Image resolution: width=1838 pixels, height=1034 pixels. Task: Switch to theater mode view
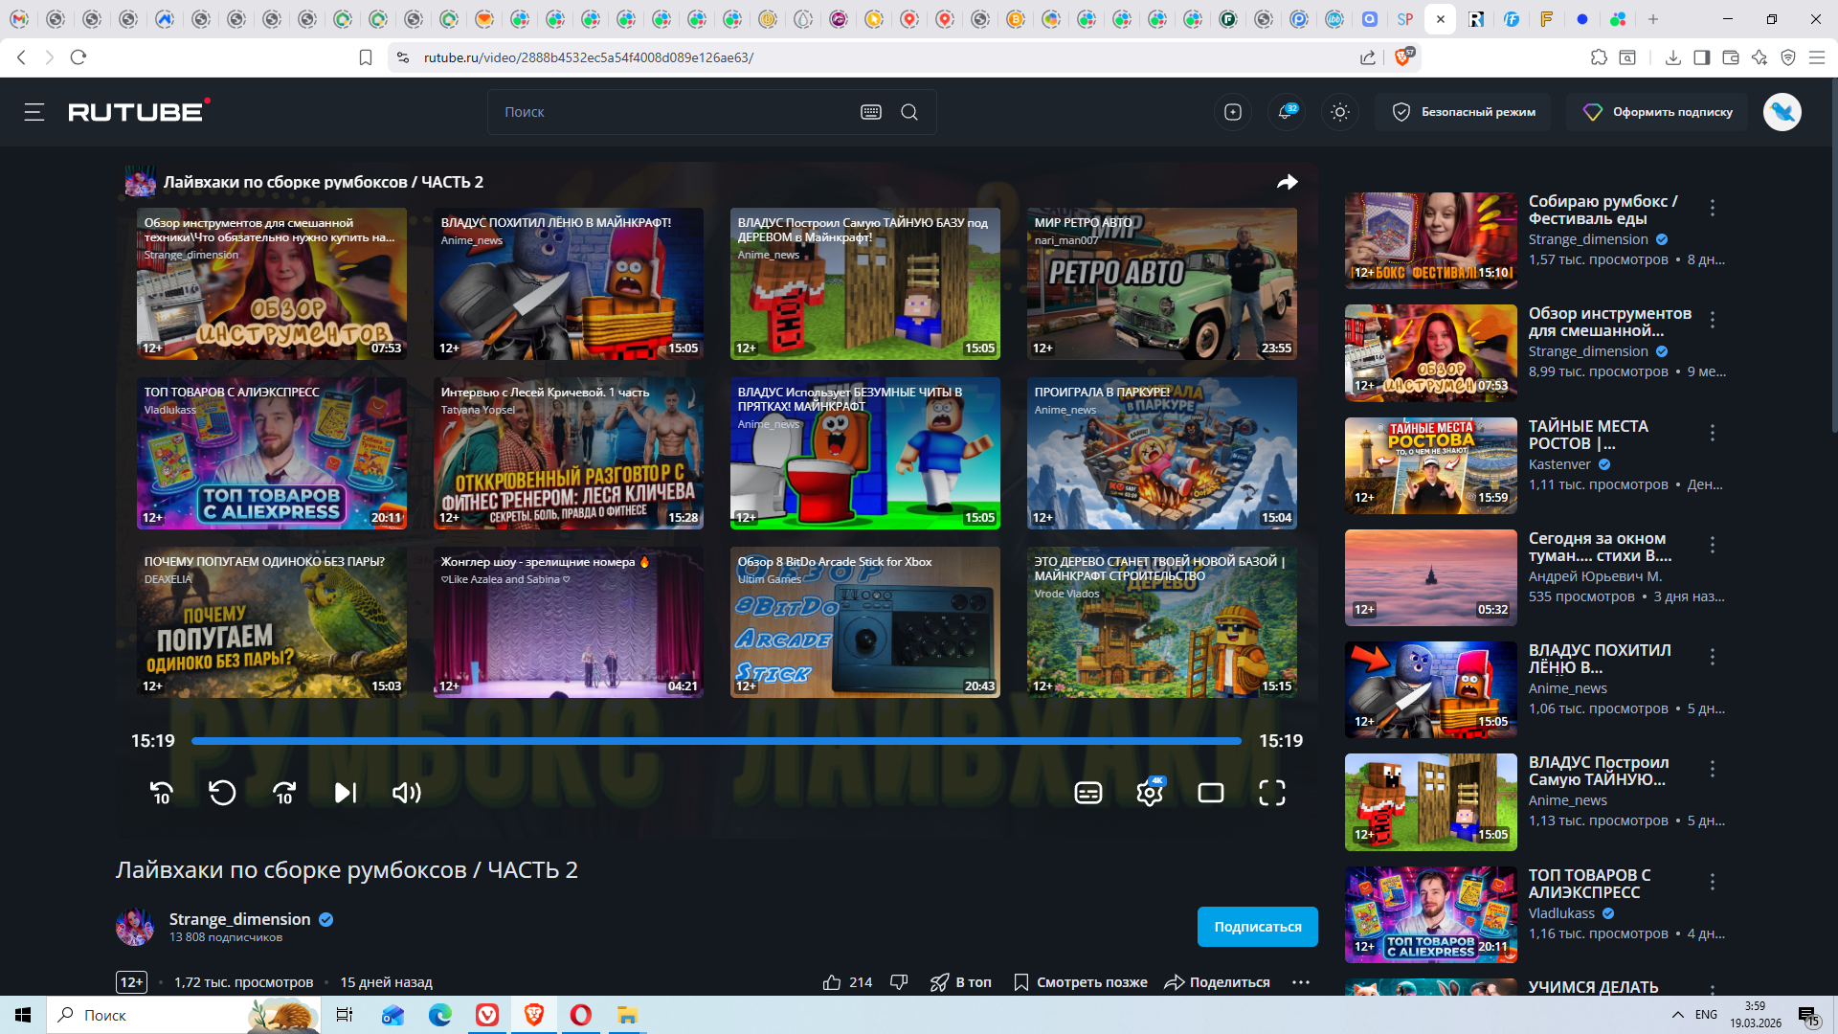pos(1211,793)
